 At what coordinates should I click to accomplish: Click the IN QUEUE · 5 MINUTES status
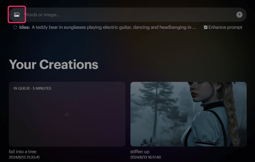(32, 88)
